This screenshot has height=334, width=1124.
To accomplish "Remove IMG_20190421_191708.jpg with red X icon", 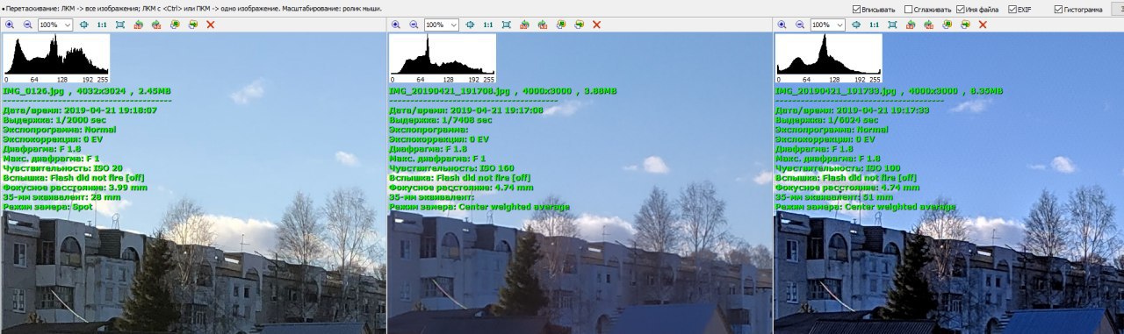I will pos(596,25).
